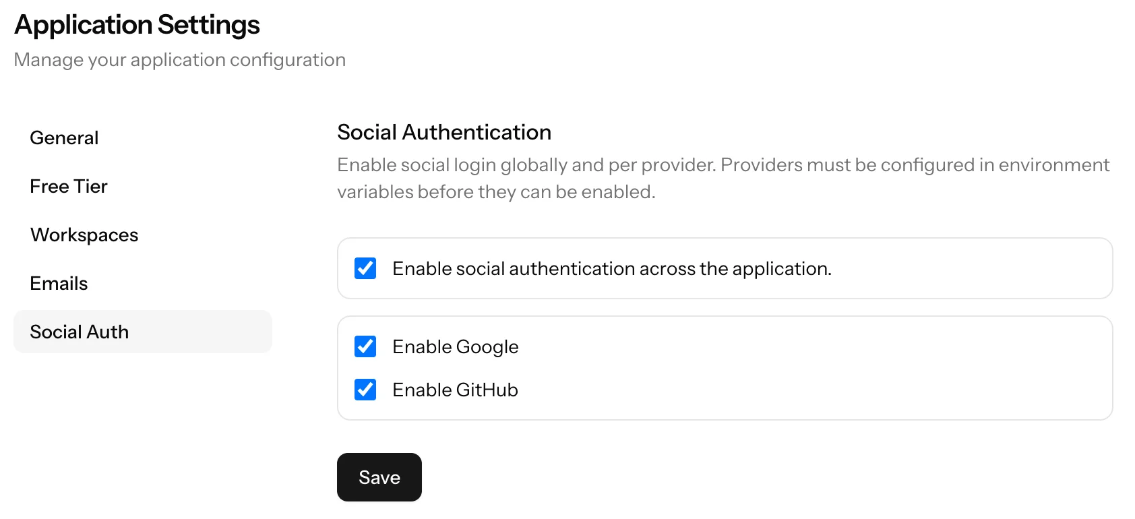Click the Social Authentication heading

pyautogui.click(x=443, y=132)
